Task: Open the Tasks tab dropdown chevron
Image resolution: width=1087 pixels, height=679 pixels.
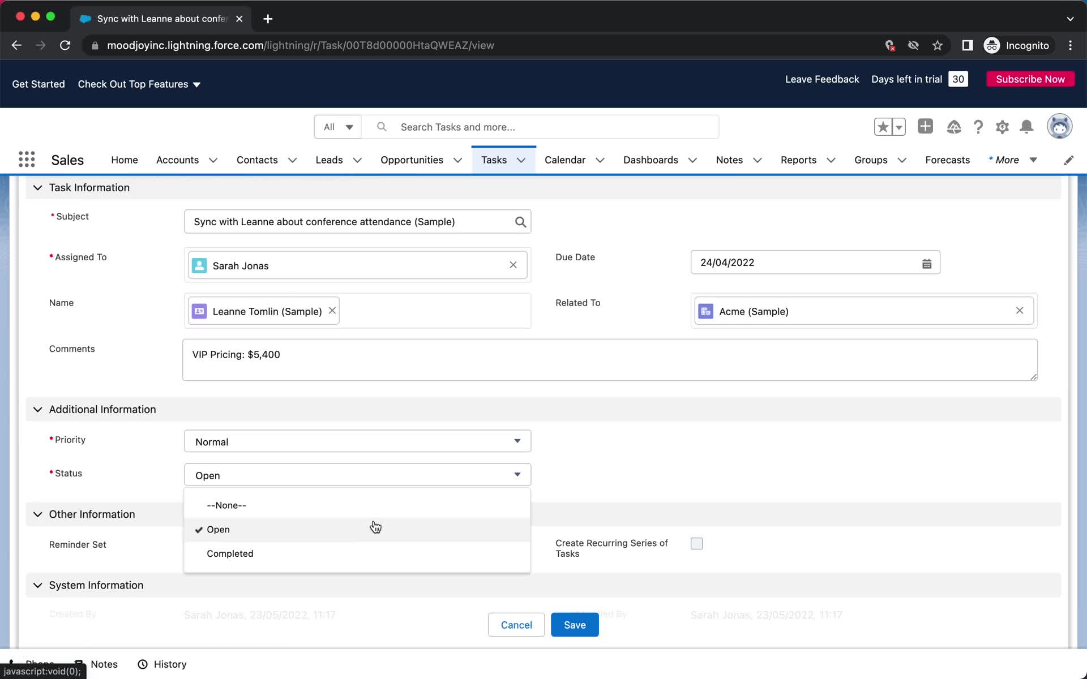Action: (x=521, y=160)
